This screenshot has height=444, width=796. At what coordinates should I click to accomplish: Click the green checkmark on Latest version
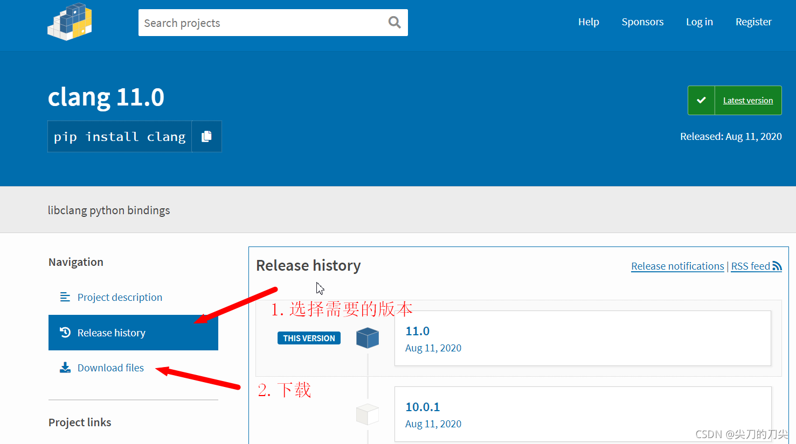[x=701, y=100]
